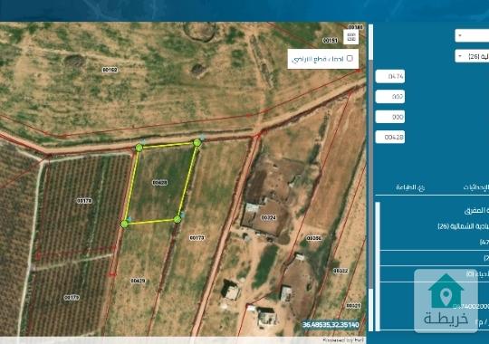The width and height of the screenshot is (489, 344).
Task: Click the الطباعة print link
Action: pyautogui.click(x=410, y=187)
